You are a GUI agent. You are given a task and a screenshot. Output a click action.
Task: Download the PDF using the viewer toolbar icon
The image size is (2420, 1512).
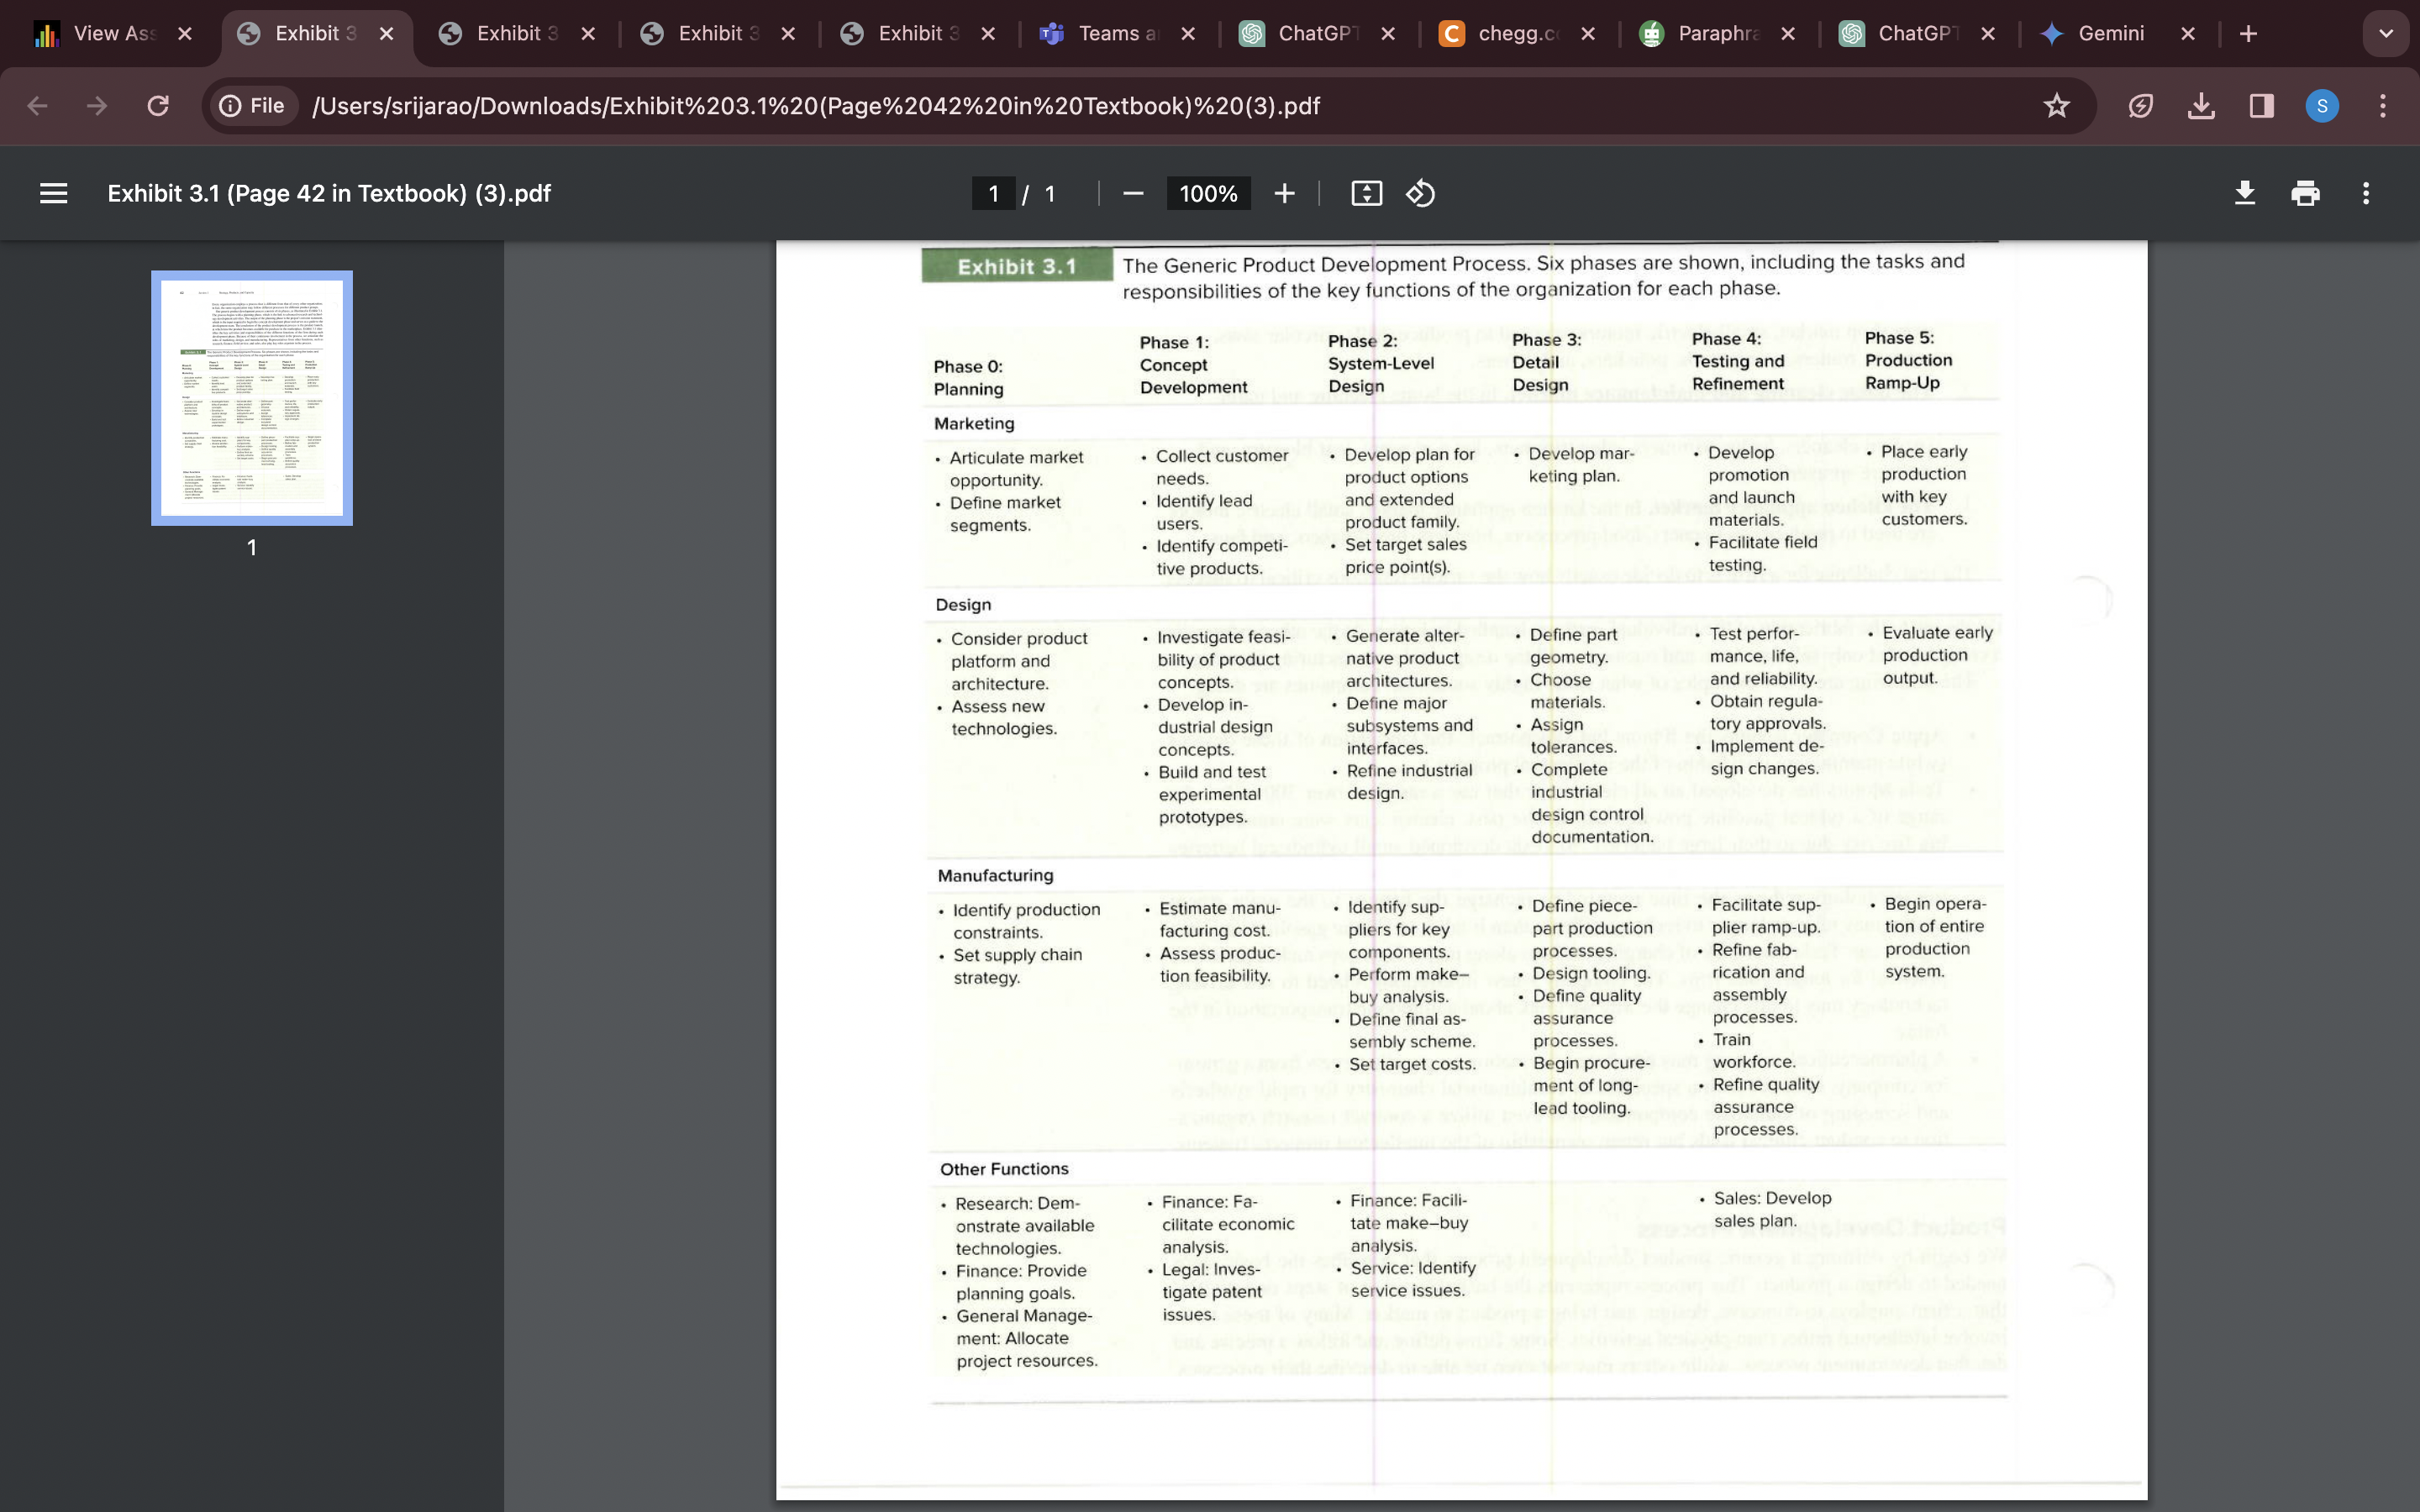coord(2246,193)
